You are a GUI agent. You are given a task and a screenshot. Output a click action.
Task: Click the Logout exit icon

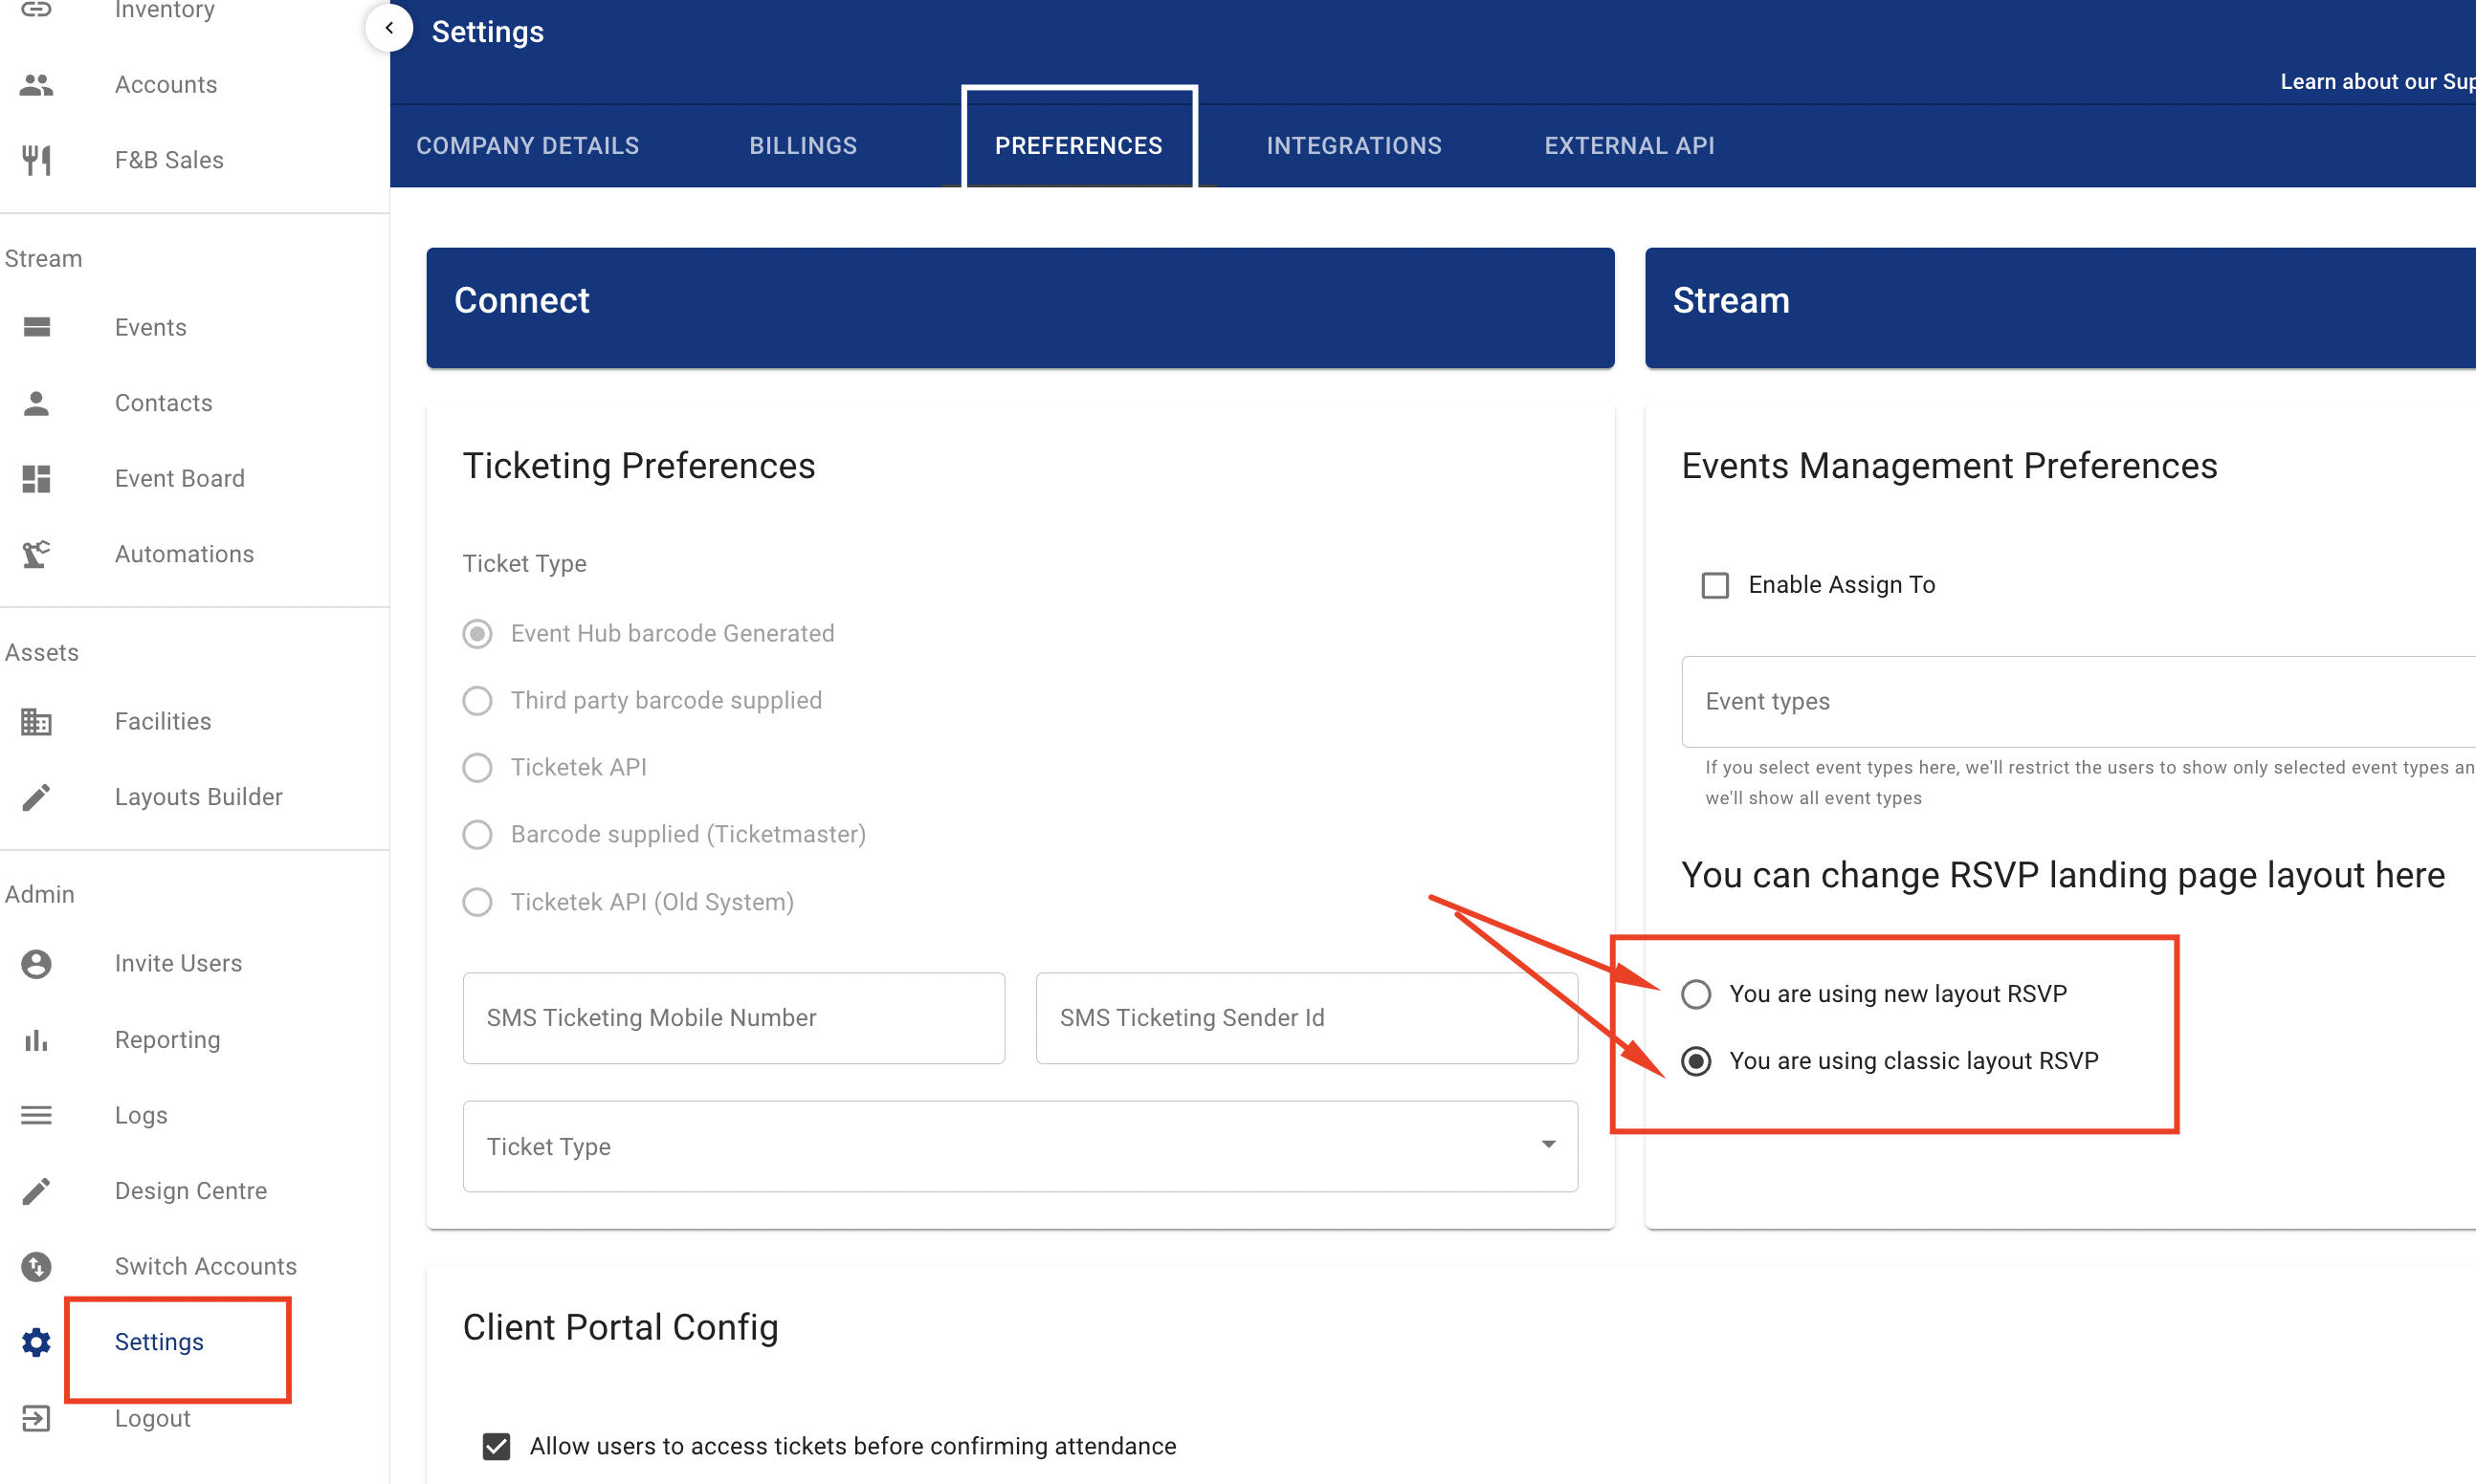pyautogui.click(x=36, y=1418)
